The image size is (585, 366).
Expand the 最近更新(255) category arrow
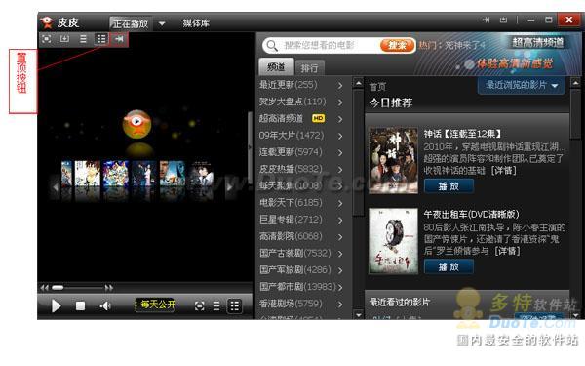tap(340, 85)
